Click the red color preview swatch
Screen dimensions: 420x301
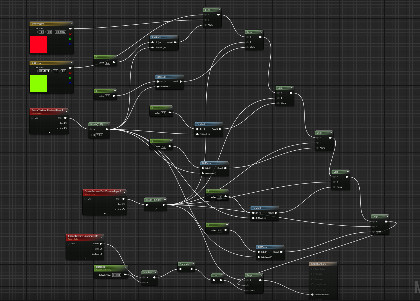[x=39, y=45]
